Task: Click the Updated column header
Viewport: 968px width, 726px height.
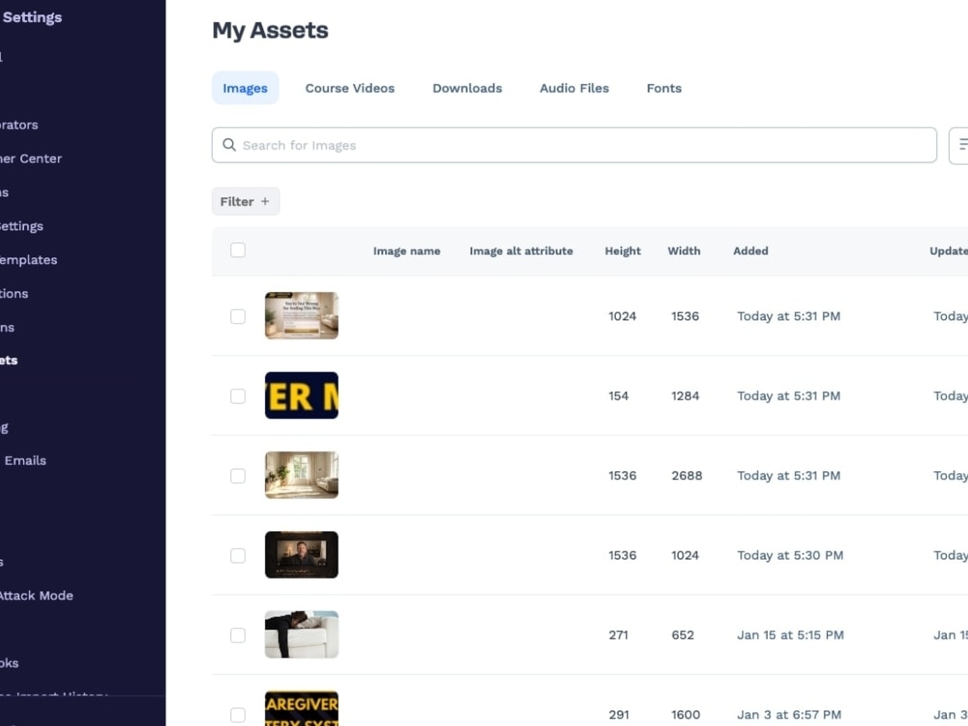Action: [x=949, y=251]
